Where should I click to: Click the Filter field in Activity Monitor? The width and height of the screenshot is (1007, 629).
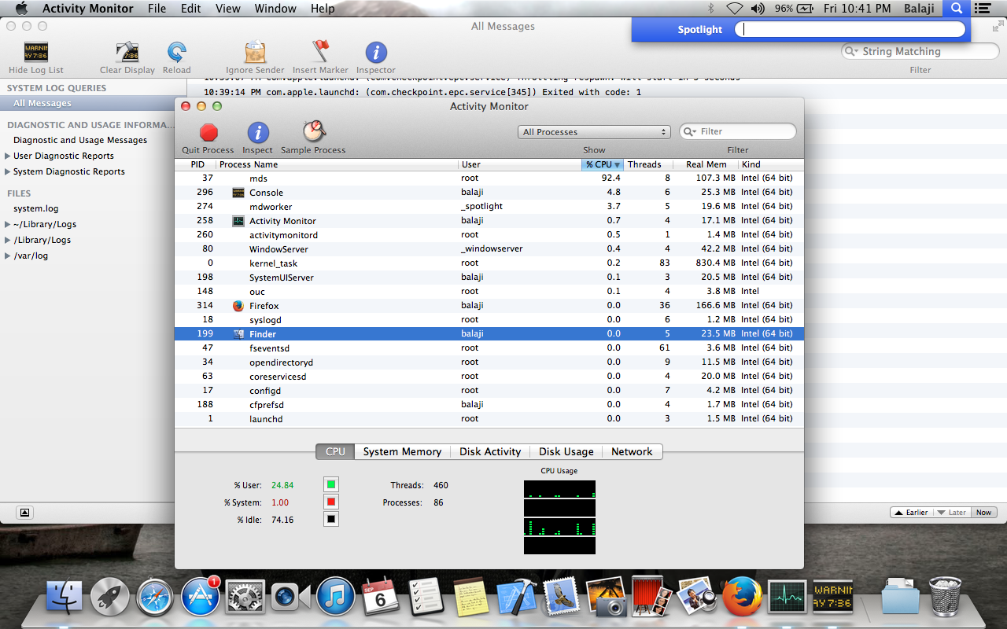click(738, 131)
